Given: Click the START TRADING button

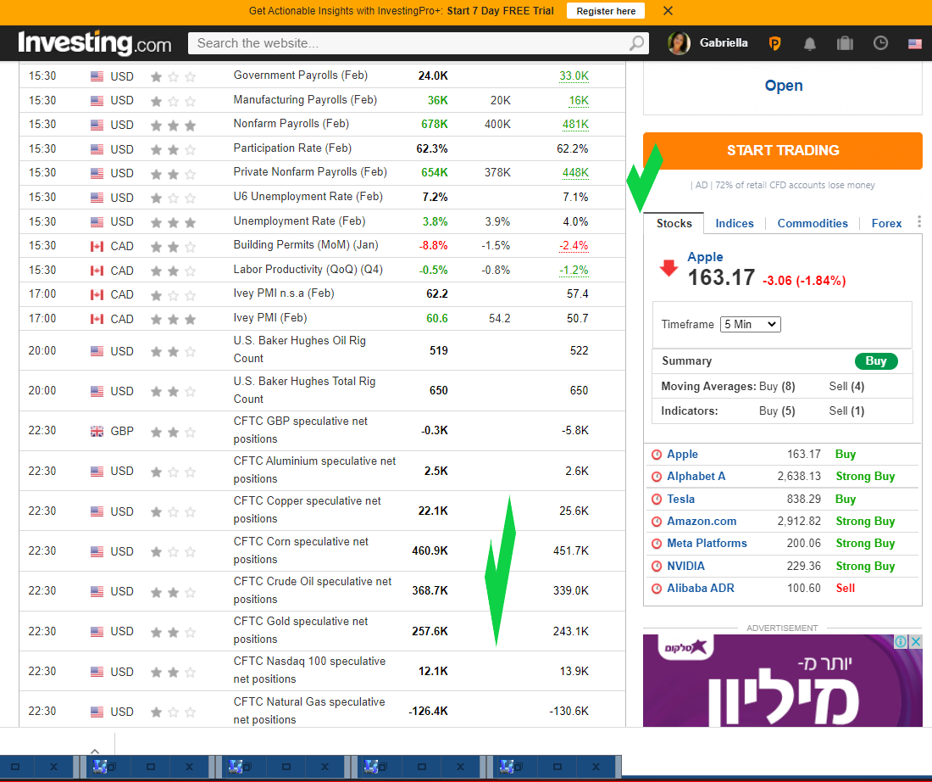Looking at the screenshot, I should point(782,151).
